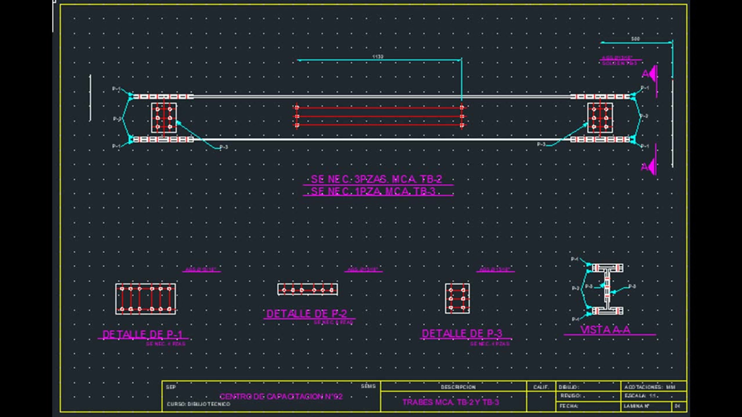
Task: Select the lower section arrow marked A
Action: click(x=649, y=167)
